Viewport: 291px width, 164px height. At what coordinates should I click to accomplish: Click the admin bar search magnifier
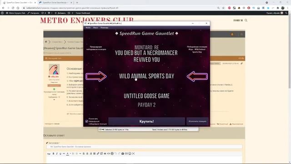point(286,13)
